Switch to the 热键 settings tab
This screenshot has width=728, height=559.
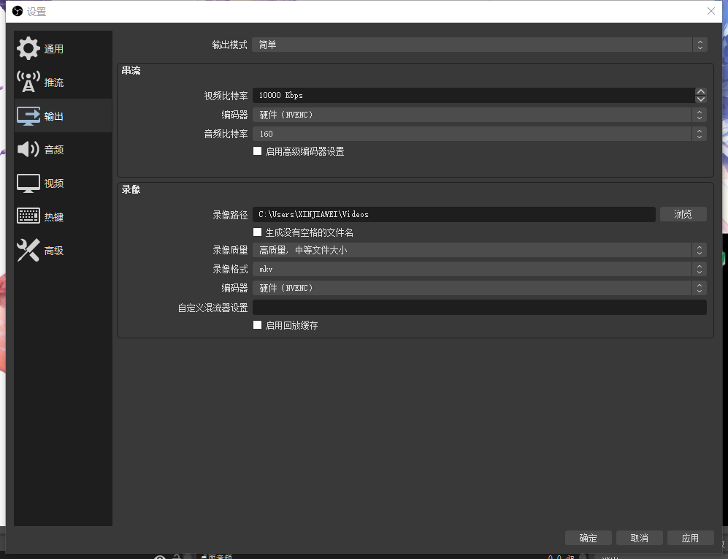(54, 217)
